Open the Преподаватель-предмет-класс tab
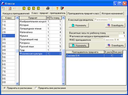The image size is (128, 95). coord(83,14)
